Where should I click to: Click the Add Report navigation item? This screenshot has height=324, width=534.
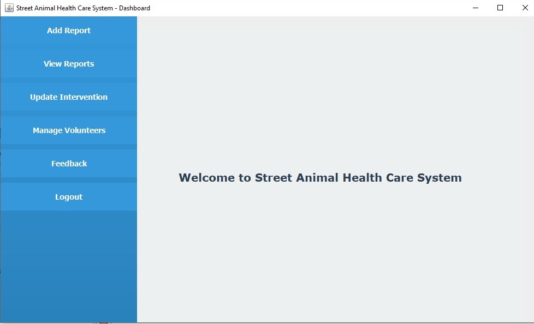pyautogui.click(x=69, y=31)
